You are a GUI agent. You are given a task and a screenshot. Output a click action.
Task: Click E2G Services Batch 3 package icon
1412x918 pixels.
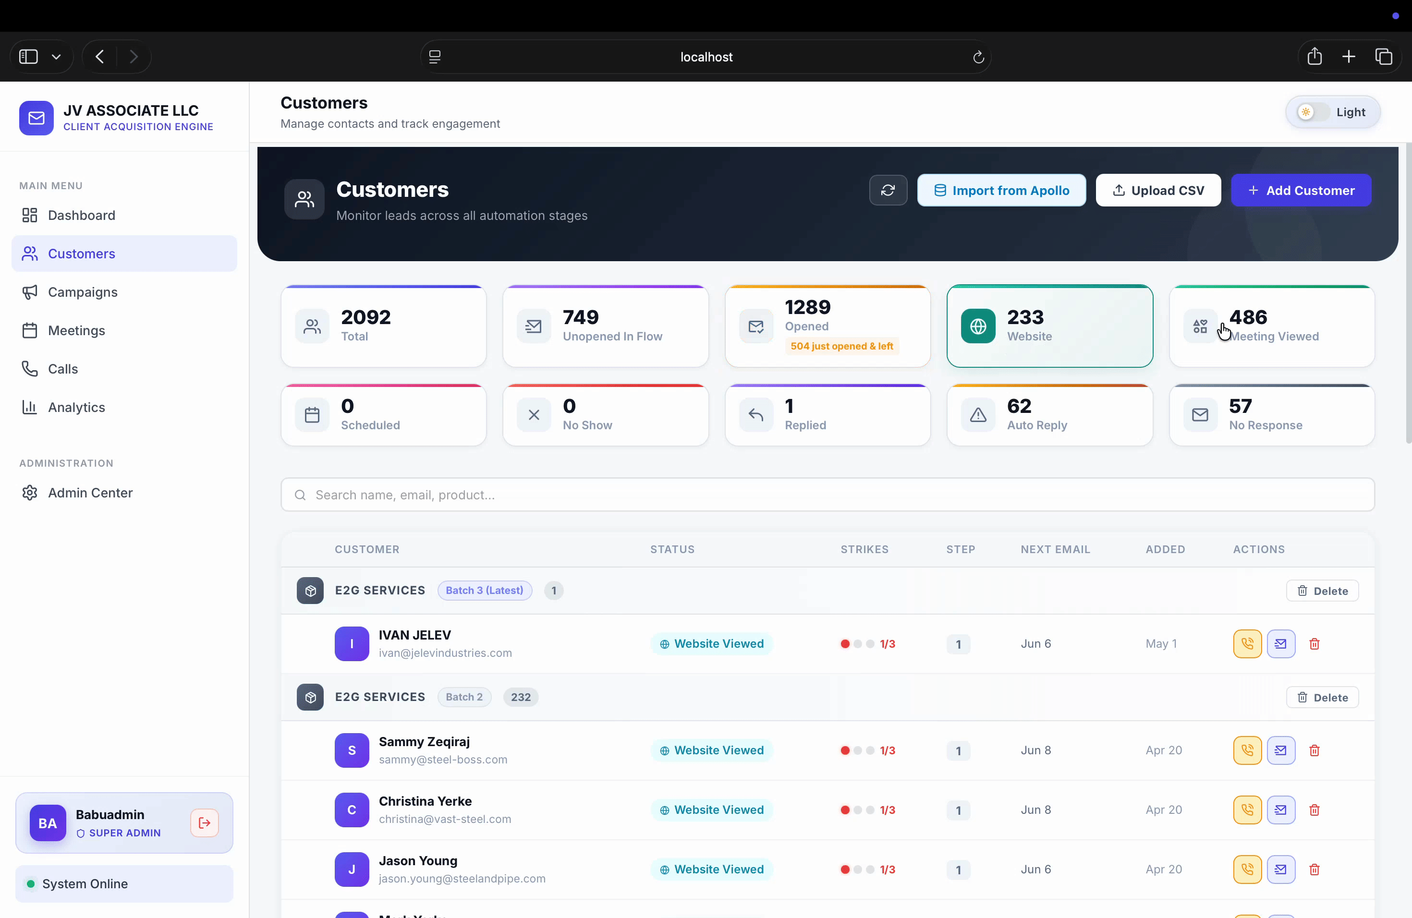(x=310, y=590)
